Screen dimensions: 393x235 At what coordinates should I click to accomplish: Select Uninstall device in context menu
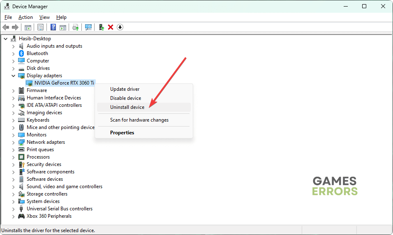coord(143,107)
